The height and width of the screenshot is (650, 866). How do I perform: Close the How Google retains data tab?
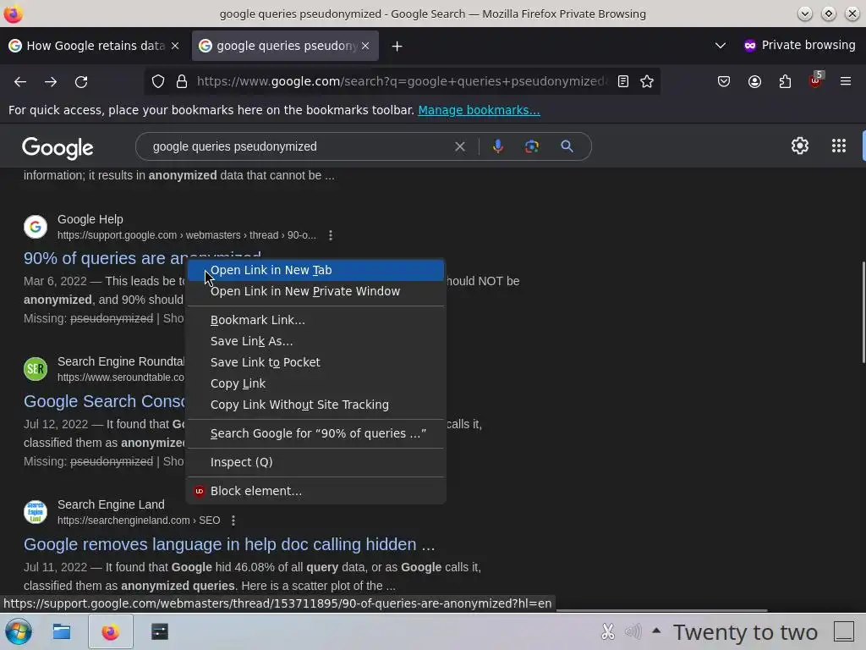(175, 46)
